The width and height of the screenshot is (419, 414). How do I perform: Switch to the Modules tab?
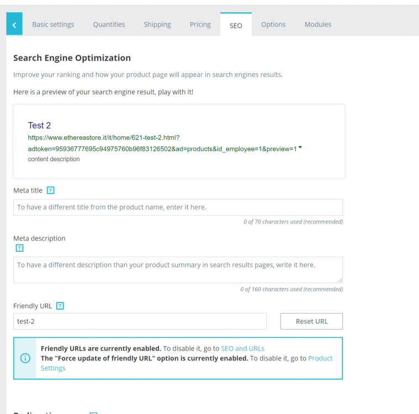pos(318,24)
